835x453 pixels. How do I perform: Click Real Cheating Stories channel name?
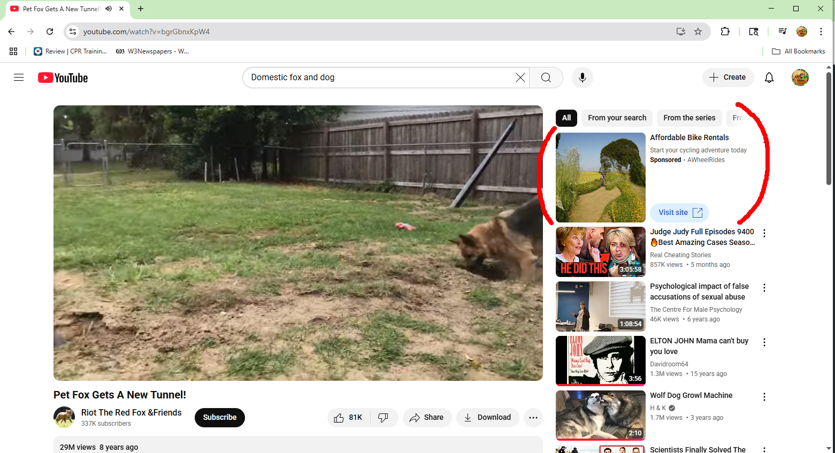tap(680, 255)
